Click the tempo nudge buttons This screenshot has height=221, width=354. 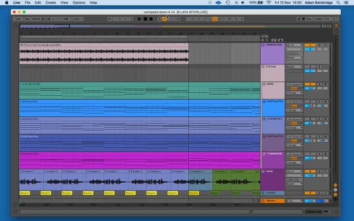point(46,19)
